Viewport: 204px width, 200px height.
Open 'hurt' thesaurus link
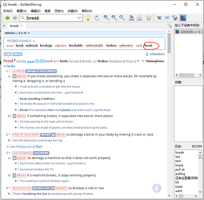click(39, 146)
